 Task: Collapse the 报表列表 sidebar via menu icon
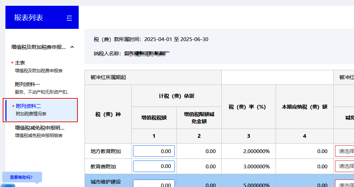click(70, 18)
